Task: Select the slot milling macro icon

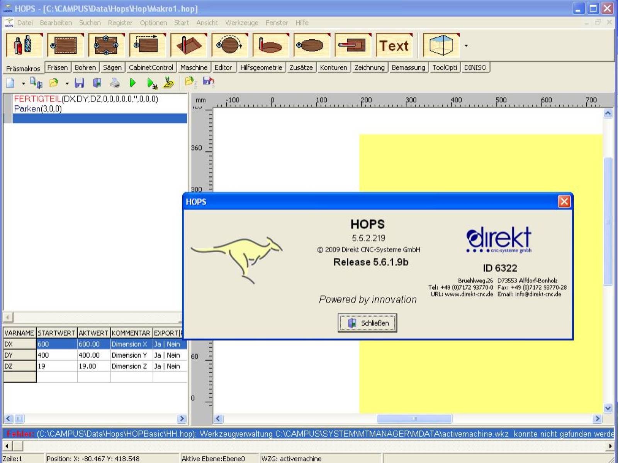Action: (353, 45)
